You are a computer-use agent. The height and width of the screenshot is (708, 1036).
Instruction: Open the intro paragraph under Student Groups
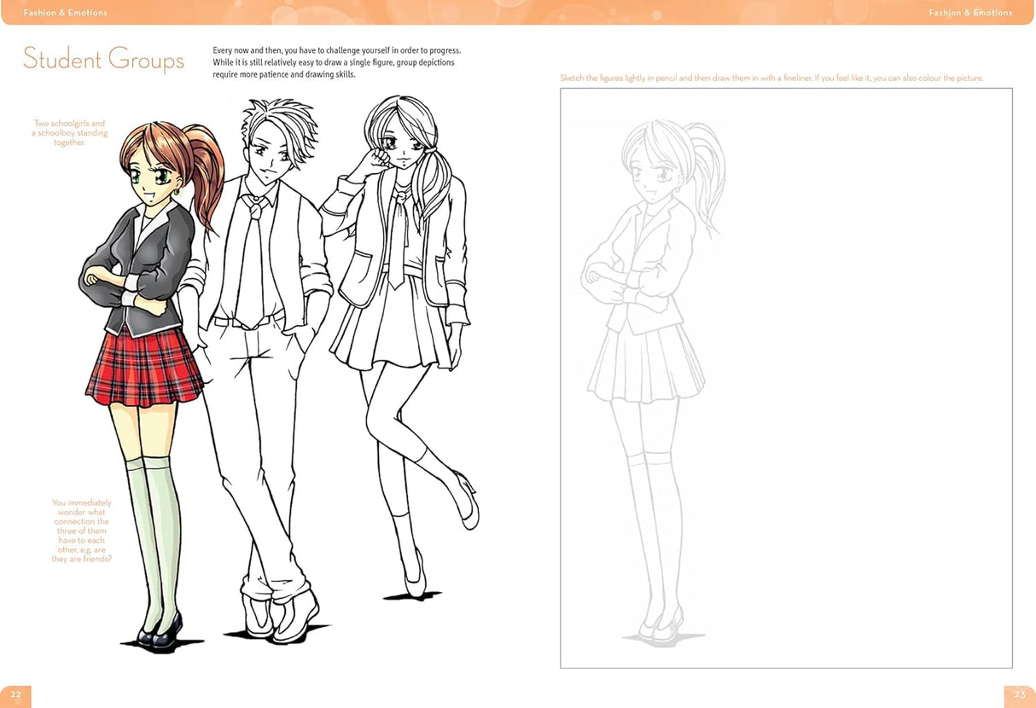coord(339,62)
